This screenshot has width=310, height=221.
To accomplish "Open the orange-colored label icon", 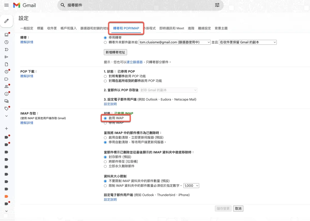I will click(x=6, y=196).
